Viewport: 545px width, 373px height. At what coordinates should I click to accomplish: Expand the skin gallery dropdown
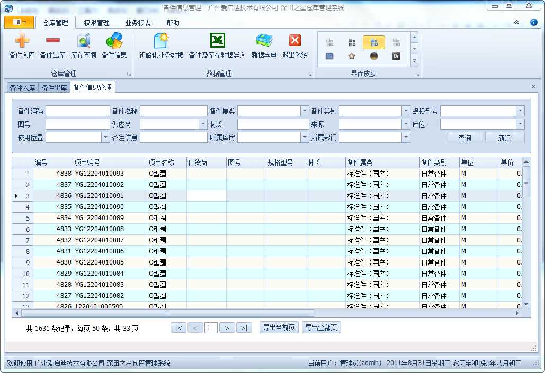pyautogui.click(x=414, y=61)
